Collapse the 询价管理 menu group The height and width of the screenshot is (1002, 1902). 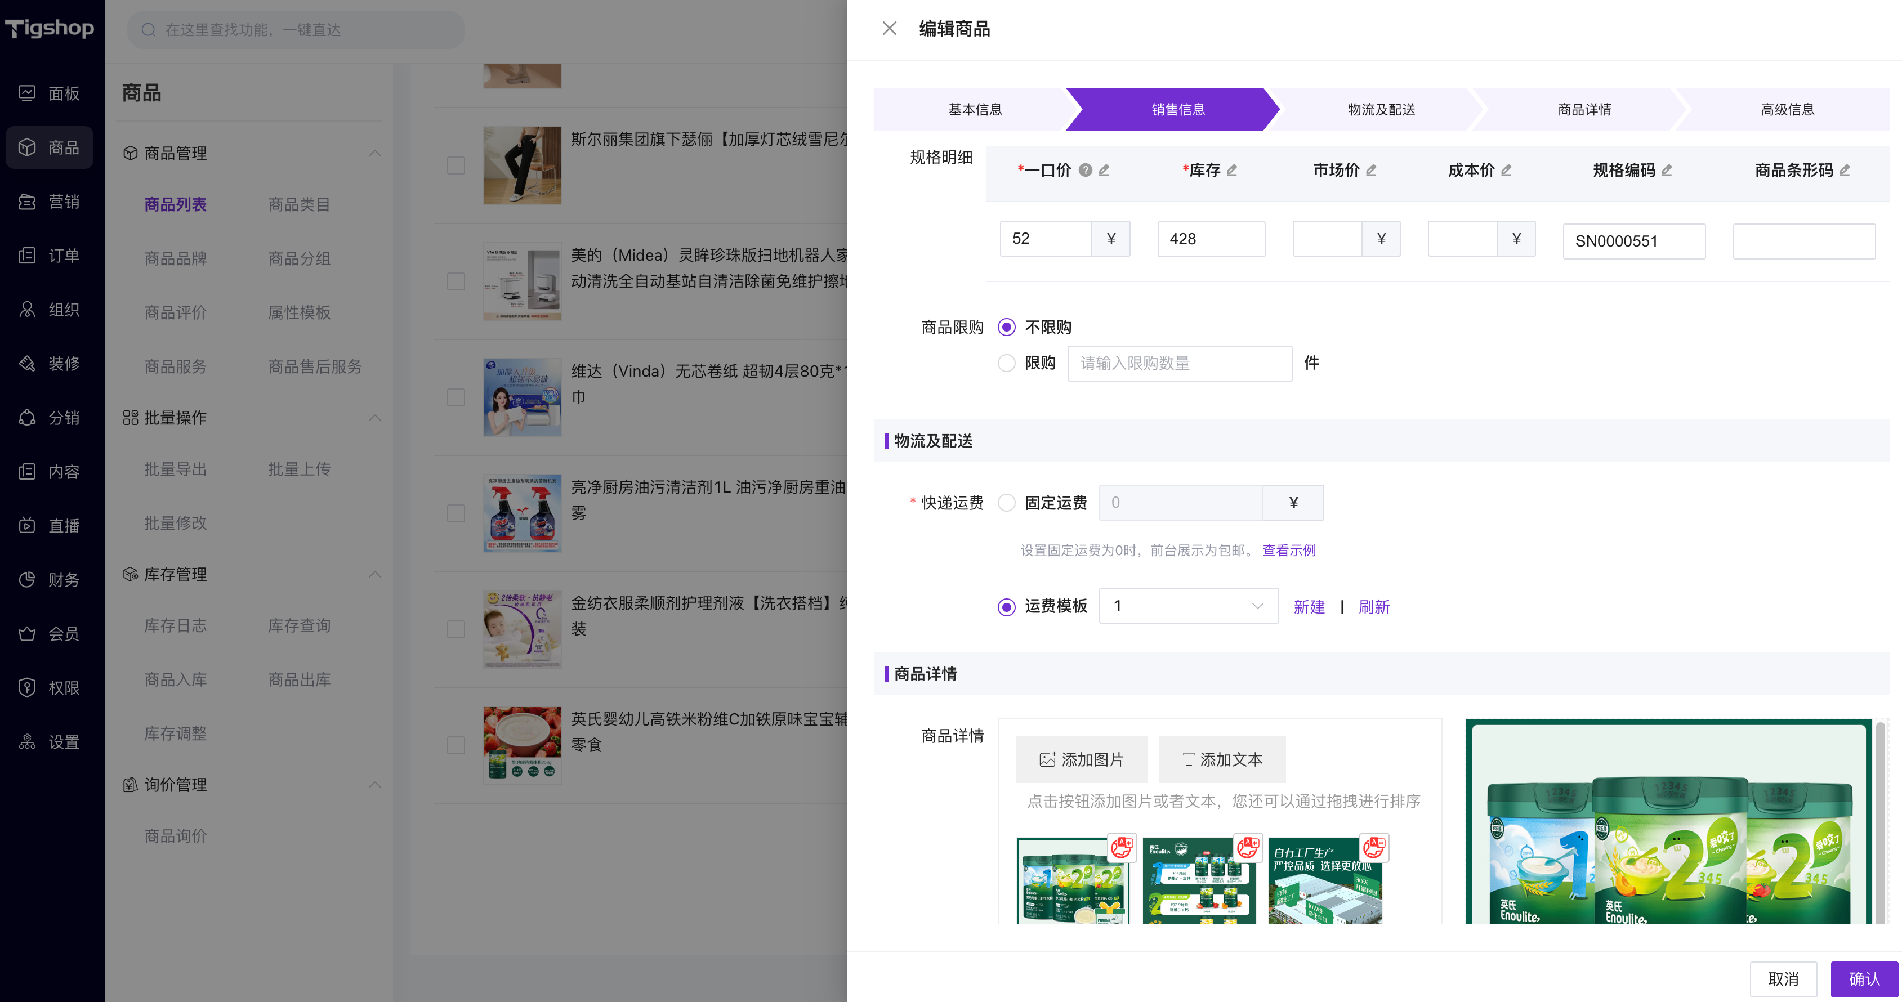pyautogui.click(x=375, y=784)
